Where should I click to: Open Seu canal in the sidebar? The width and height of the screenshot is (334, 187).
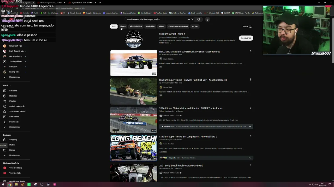click(x=13, y=91)
